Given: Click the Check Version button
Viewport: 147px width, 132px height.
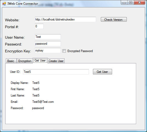Looking at the screenshot, I should click(x=114, y=19).
